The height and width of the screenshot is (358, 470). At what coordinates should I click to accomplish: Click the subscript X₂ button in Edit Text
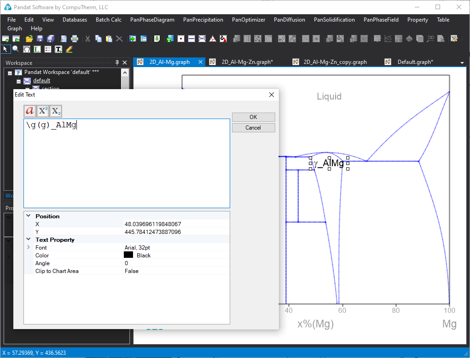click(56, 111)
